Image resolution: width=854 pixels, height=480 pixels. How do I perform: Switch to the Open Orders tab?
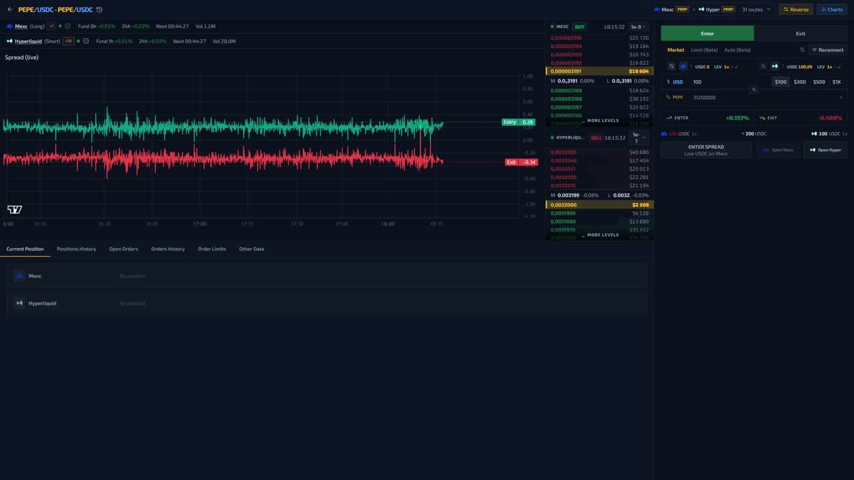(123, 249)
